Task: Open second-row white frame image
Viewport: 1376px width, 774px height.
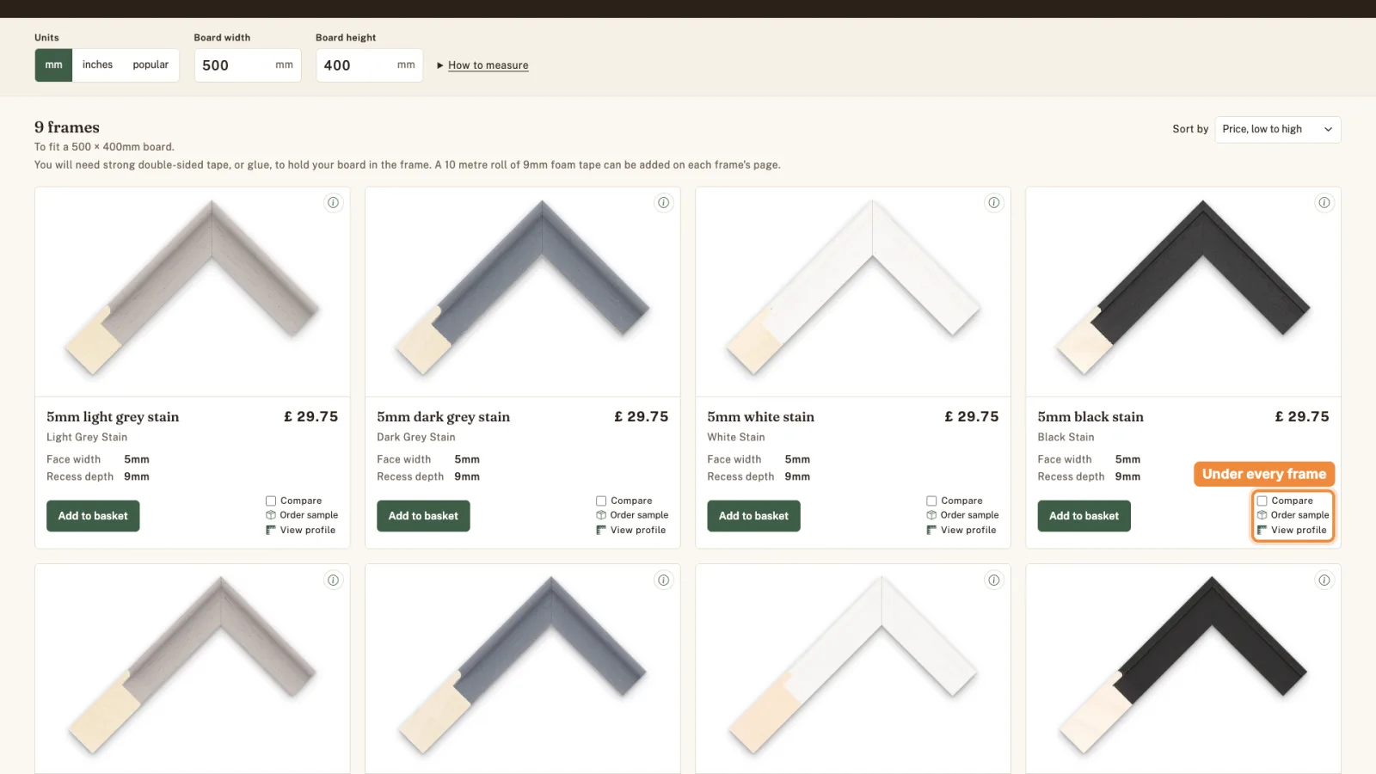Action: click(853, 669)
